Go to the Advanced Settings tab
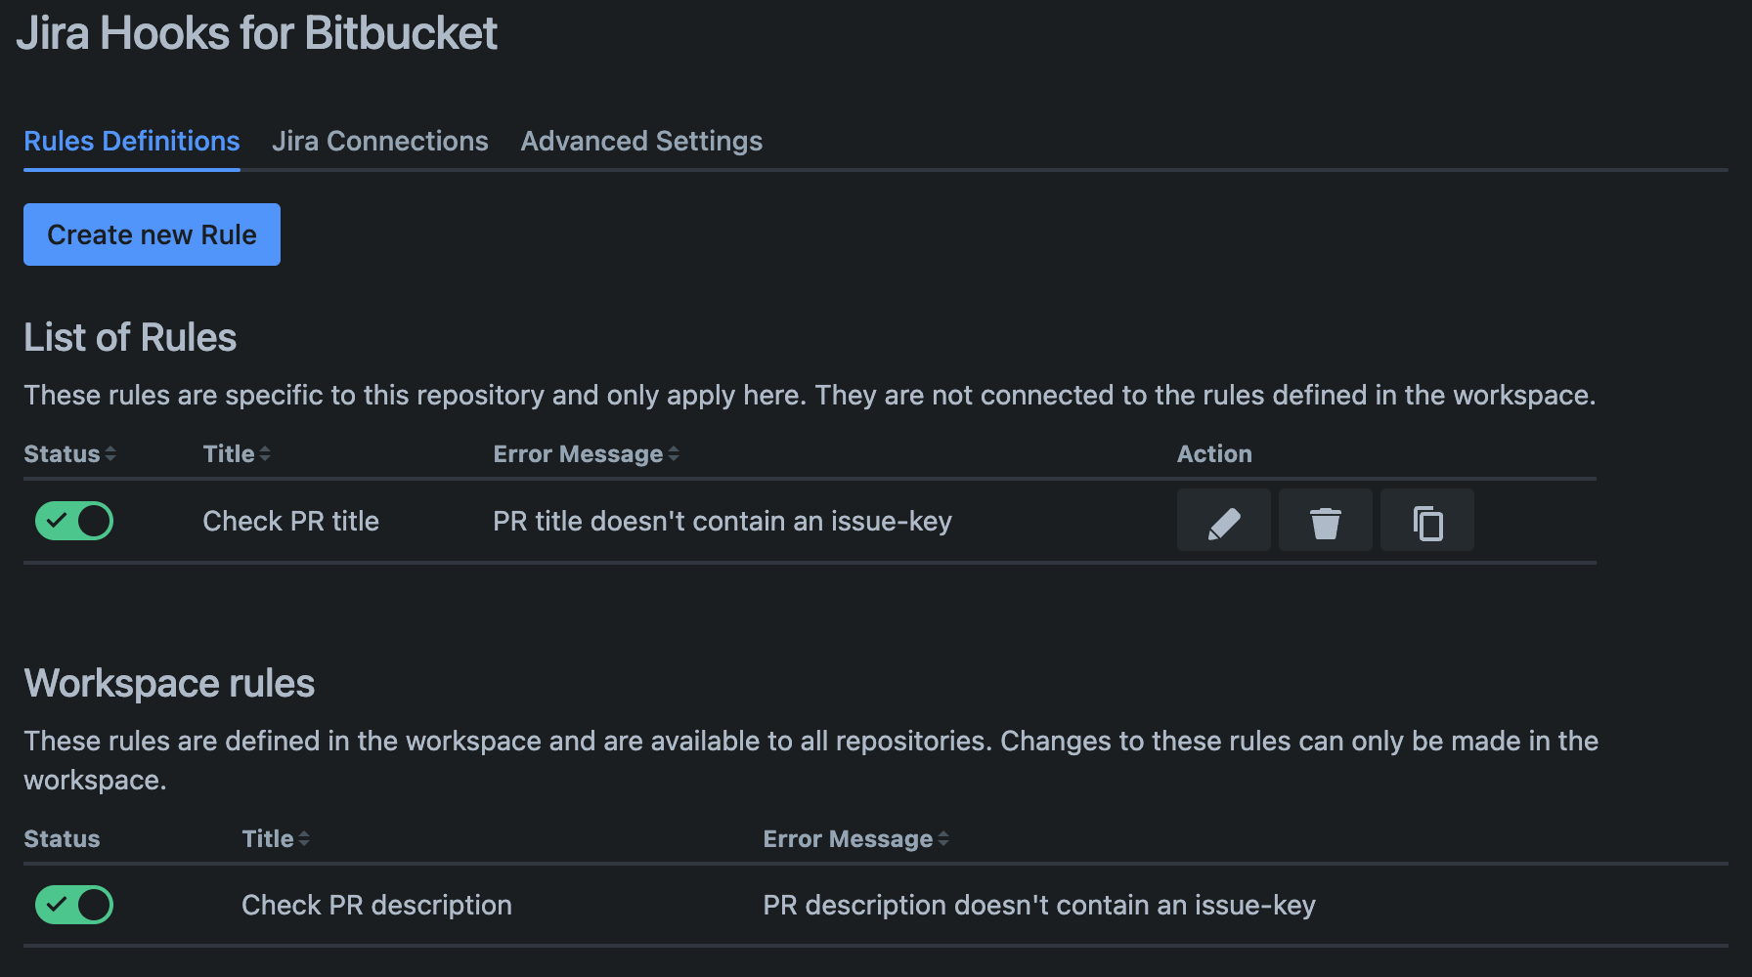 point(641,142)
